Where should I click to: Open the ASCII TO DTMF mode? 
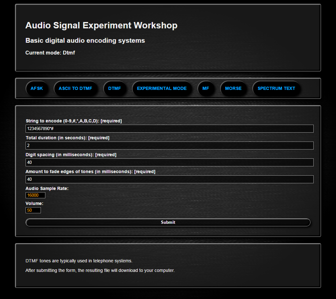(75, 88)
